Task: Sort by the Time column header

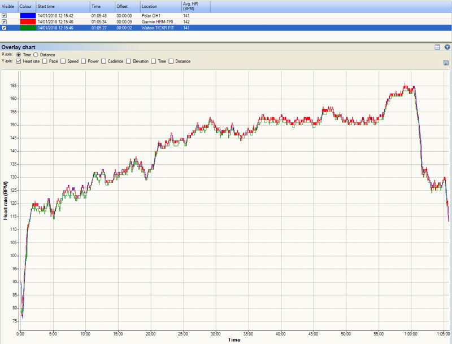Action: (x=102, y=6)
